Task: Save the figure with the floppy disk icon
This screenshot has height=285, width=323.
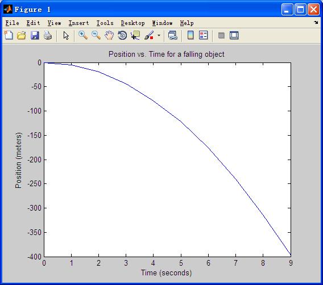Action: pyautogui.click(x=35, y=35)
